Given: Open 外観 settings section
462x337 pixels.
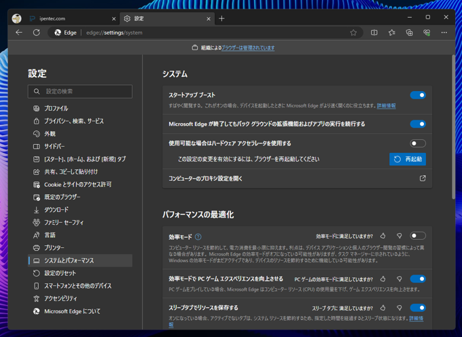Looking at the screenshot, I should (x=80, y=134).
